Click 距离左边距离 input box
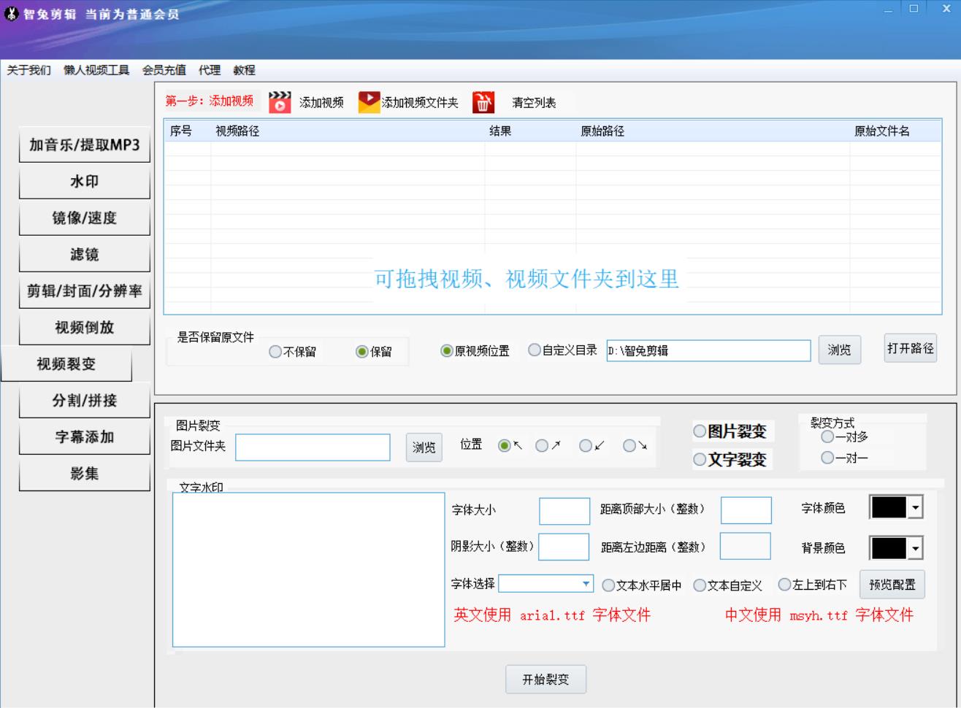 pos(746,546)
